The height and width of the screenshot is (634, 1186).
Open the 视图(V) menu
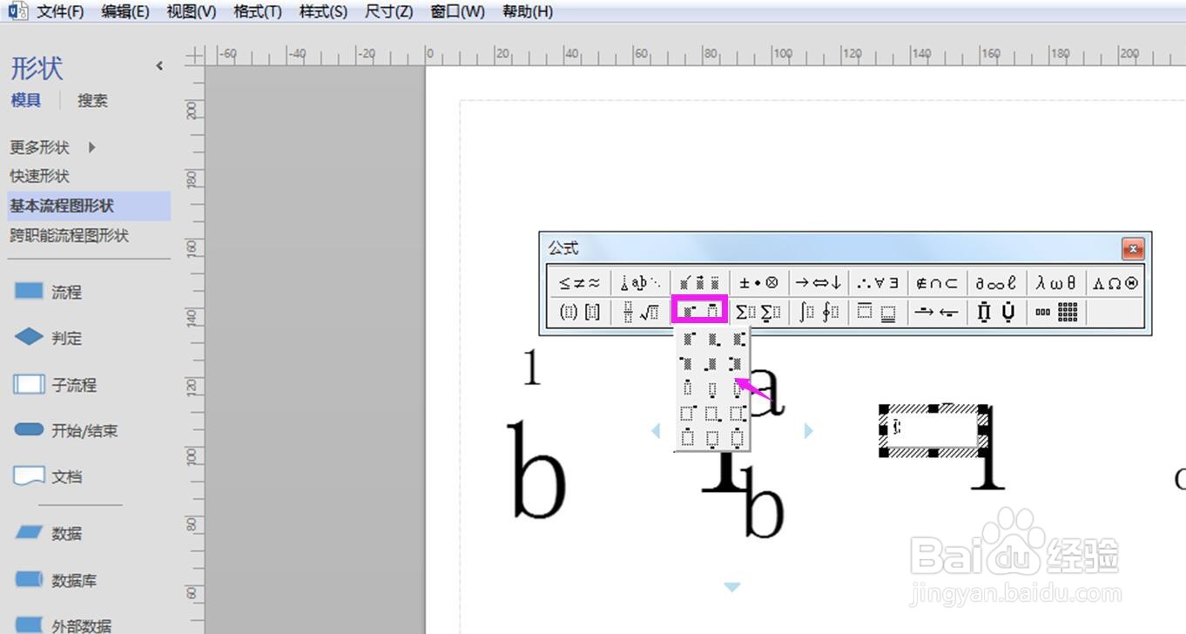point(192,11)
